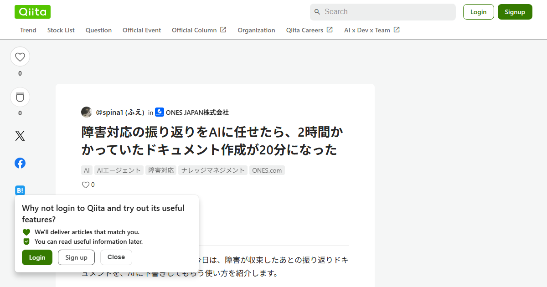Click Login in the popup
547x287 pixels.
point(37,257)
